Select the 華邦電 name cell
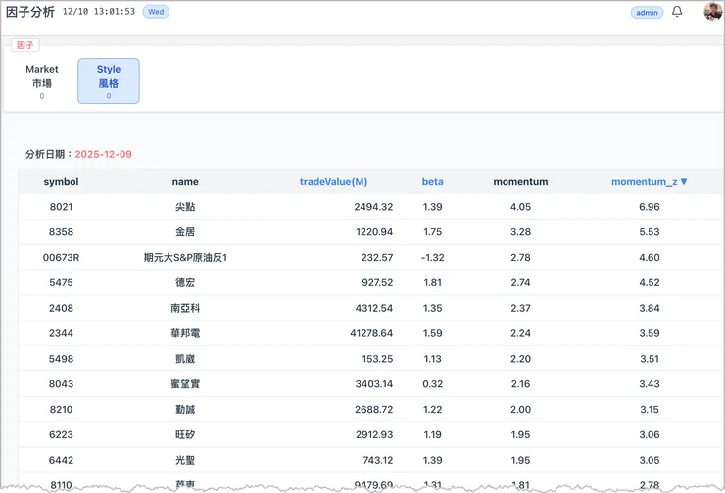This screenshot has width=725, height=493. point(185,333)
